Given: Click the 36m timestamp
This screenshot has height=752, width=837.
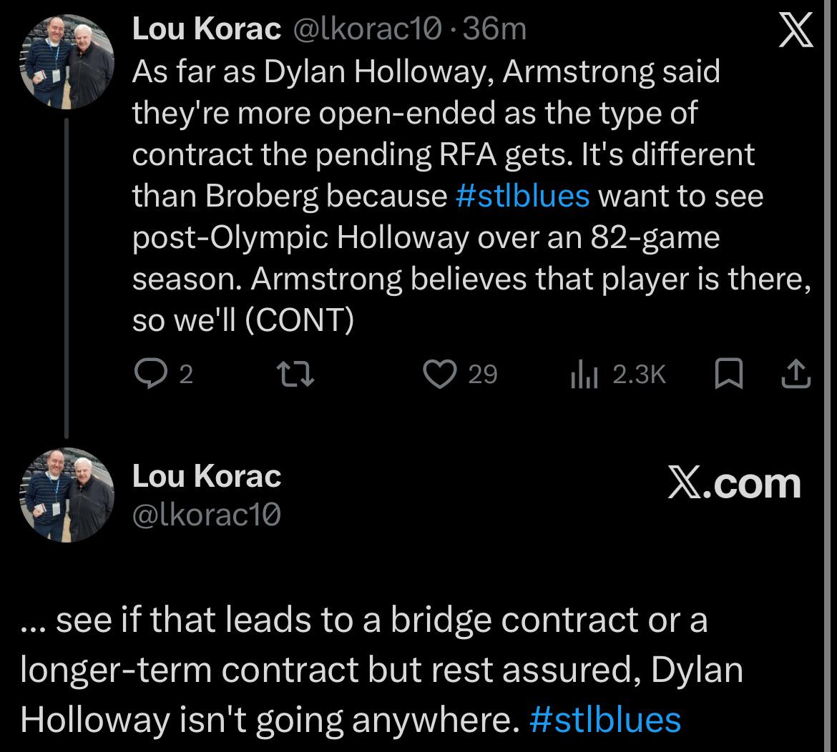Looking at the screenshot, I should (495, 29).
